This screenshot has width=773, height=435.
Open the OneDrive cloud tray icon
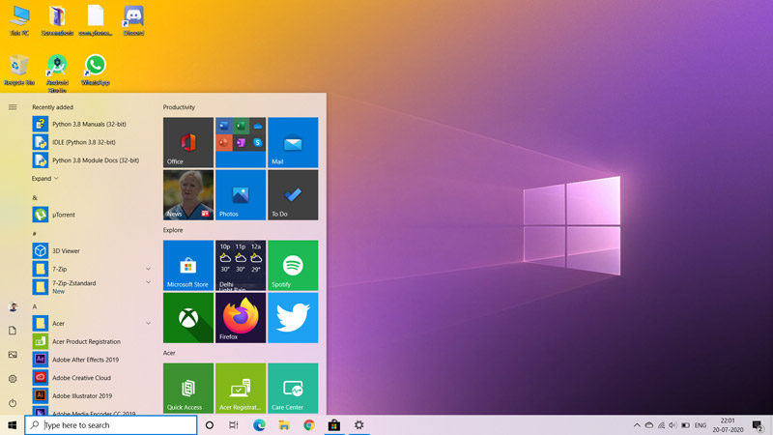coord(649,425)
